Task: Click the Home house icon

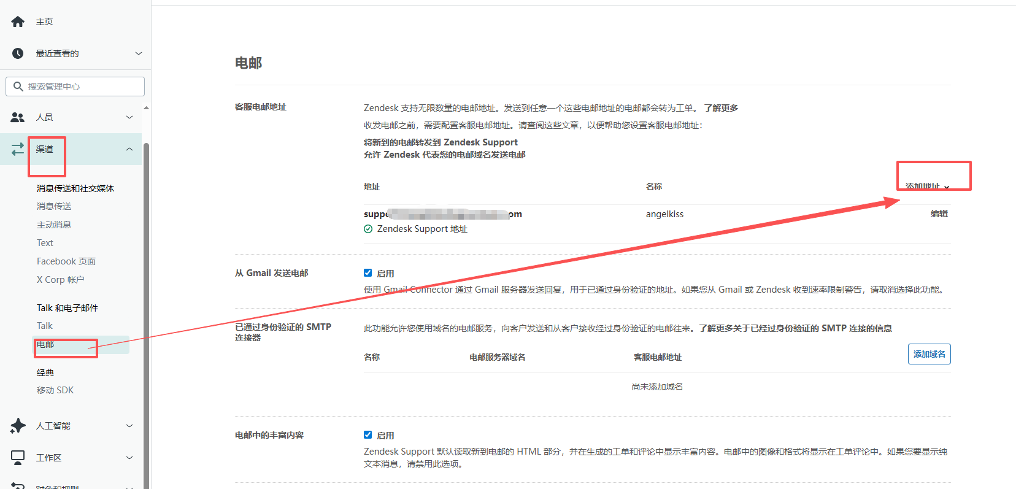Action: click(18, 22)
